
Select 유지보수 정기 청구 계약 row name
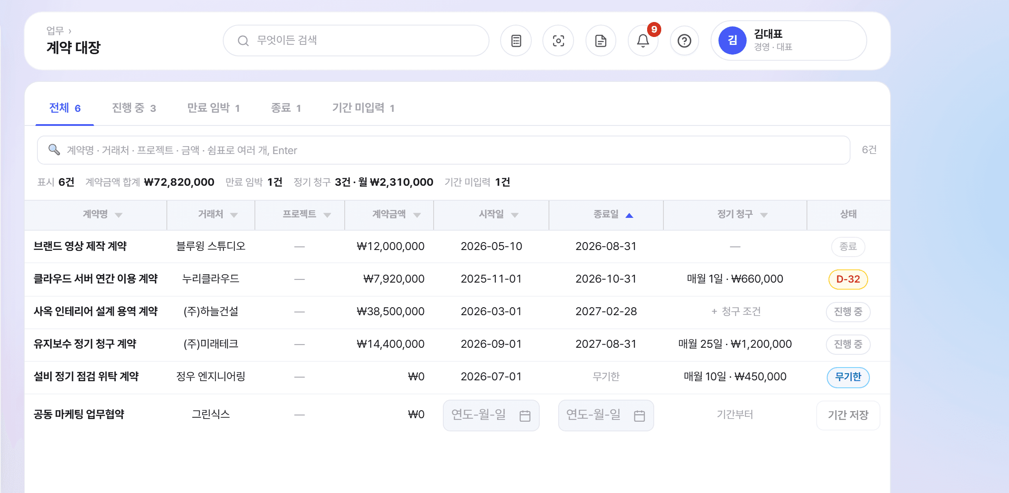point(85,344)
